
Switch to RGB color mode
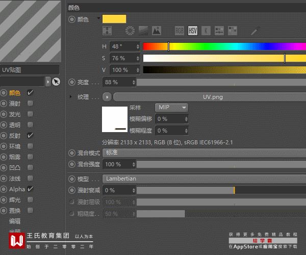(x=179, y=31)
